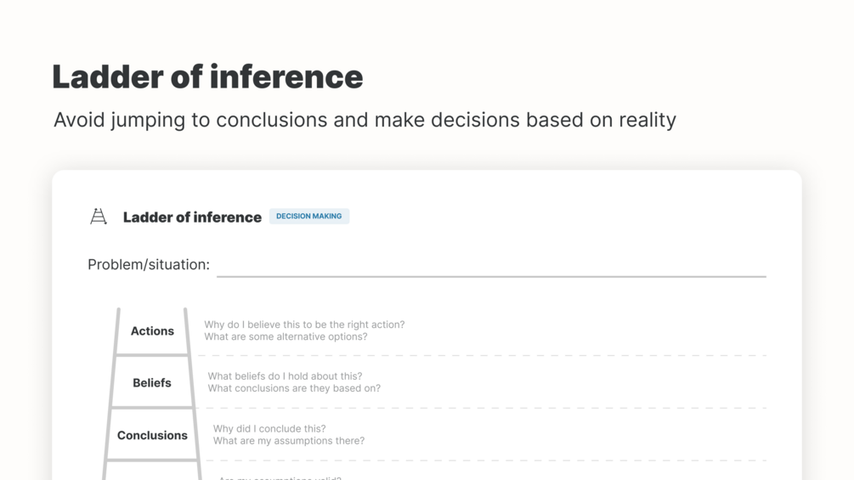854x480 pixels.
Task: Select the Conclusions rung on the ladder
Action: (x=152, y=436)
